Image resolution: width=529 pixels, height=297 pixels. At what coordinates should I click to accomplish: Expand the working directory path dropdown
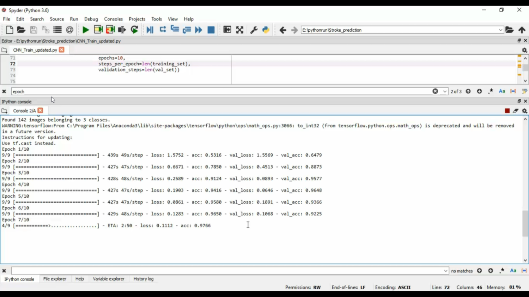[x=500, y=30]
